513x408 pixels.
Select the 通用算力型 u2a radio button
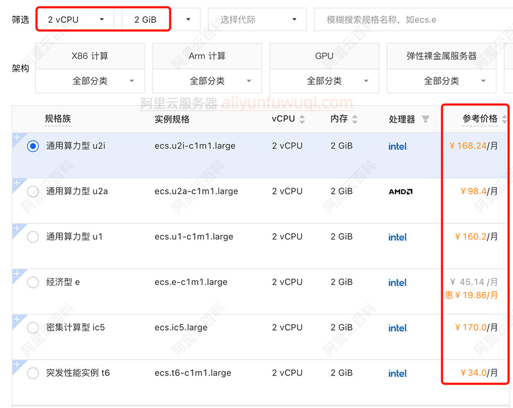[33, 191]
